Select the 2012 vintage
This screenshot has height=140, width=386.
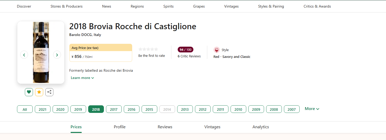pos(203,109)
